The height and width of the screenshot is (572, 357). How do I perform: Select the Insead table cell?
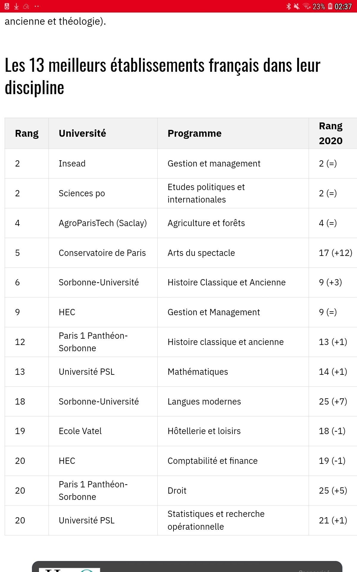[x=72, y=164]
